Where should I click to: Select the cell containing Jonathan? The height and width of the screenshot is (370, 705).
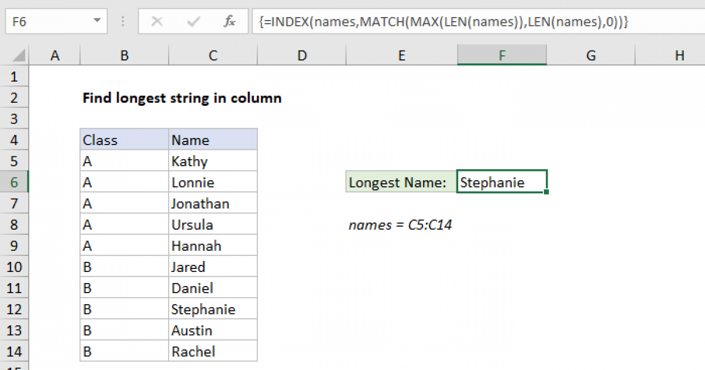point(213,203)
